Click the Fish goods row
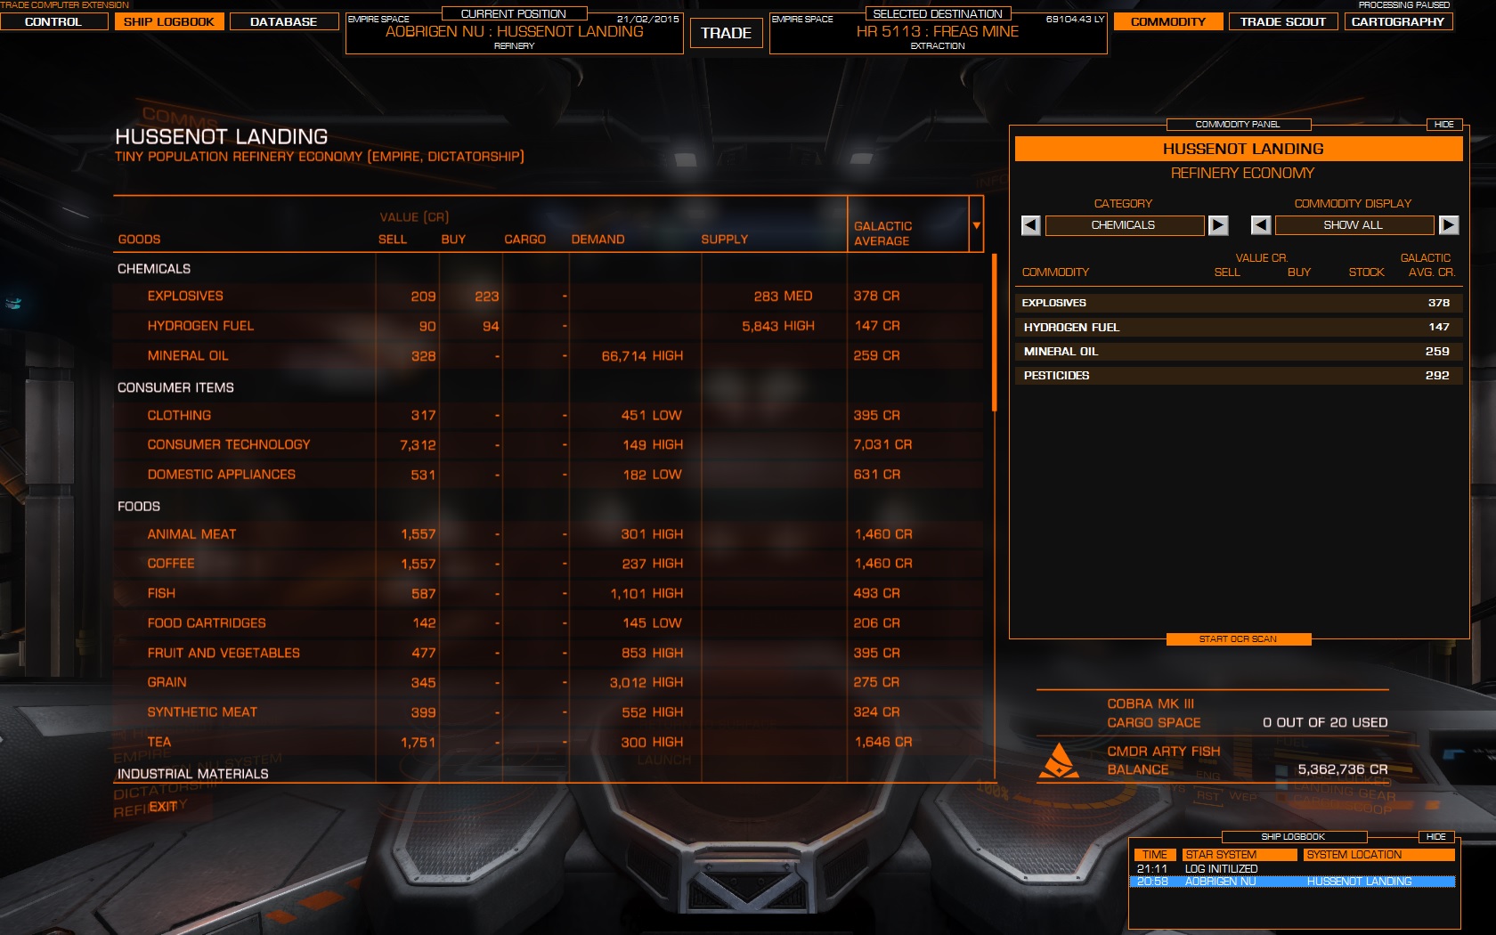The height and width of the screenshot is (935, 1496). [548, 594]
